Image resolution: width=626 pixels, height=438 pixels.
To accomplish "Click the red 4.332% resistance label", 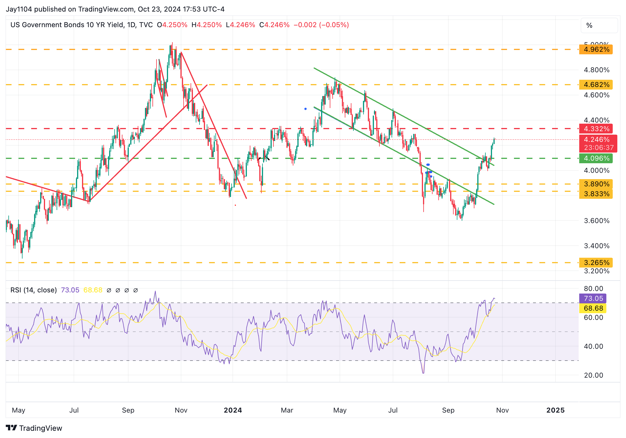I will click(x=596, y=129).
